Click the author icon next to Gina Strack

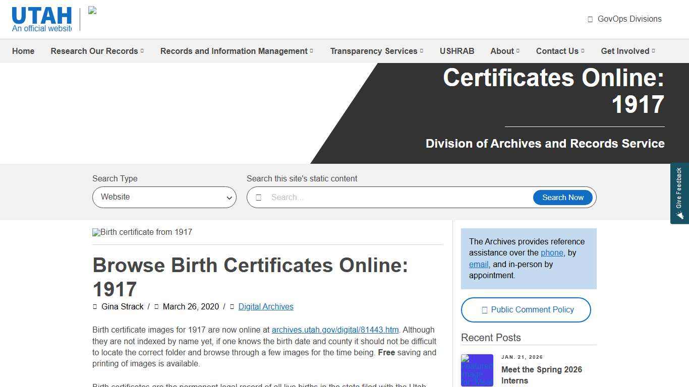[x=95, y=306]
